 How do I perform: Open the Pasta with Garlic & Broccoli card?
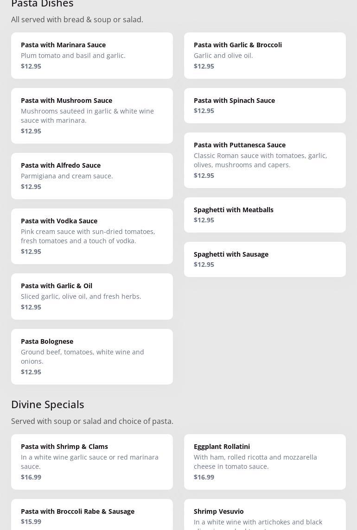(265, 56)
